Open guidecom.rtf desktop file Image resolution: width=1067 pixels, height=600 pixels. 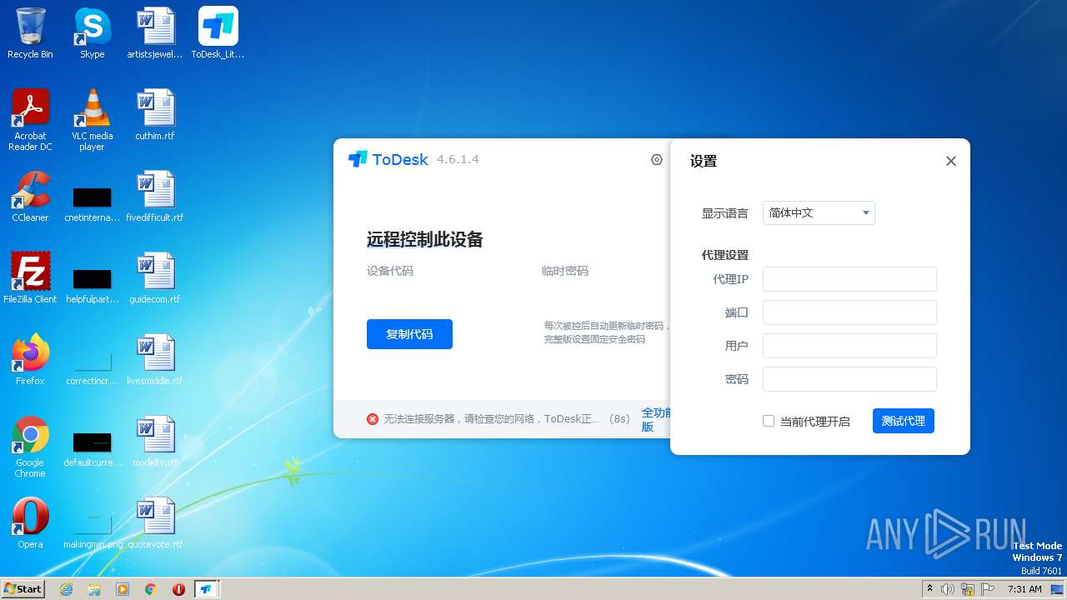click(155, 278)
